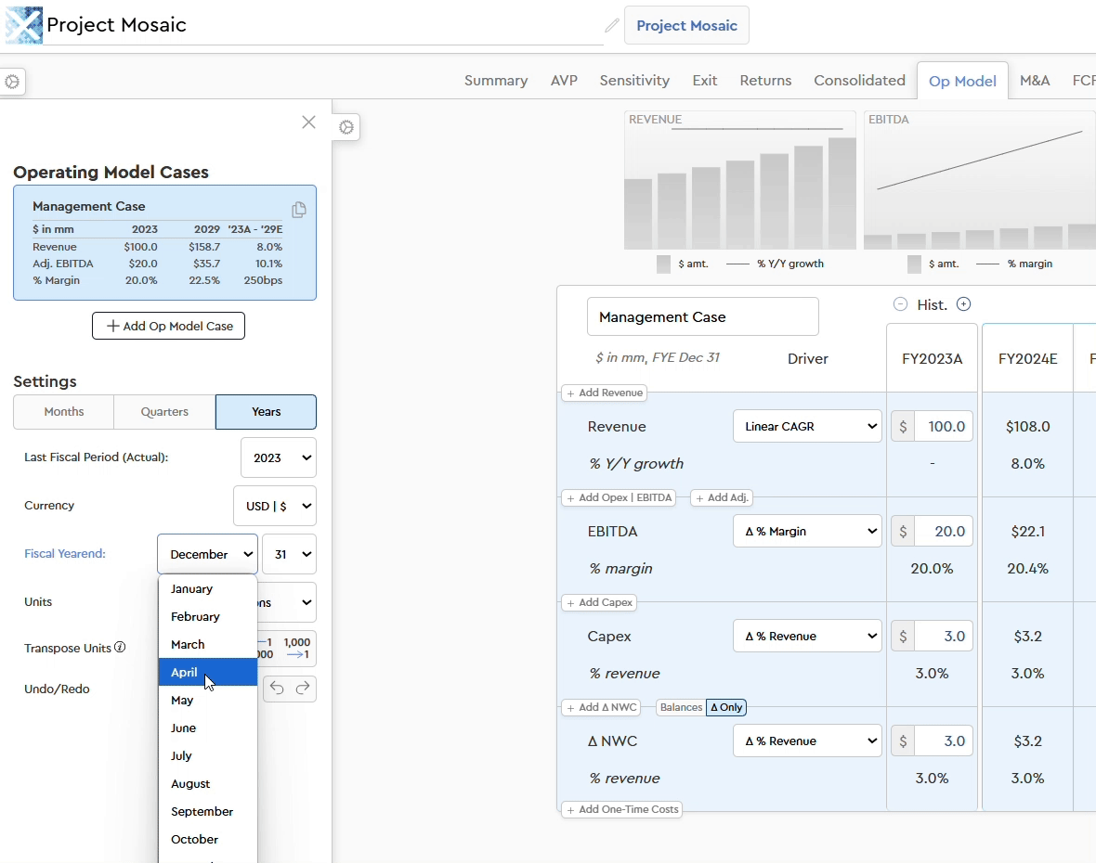1096x863 pixels.
Task: Open the gear settings icon near the charts
Action: point(346,128)
